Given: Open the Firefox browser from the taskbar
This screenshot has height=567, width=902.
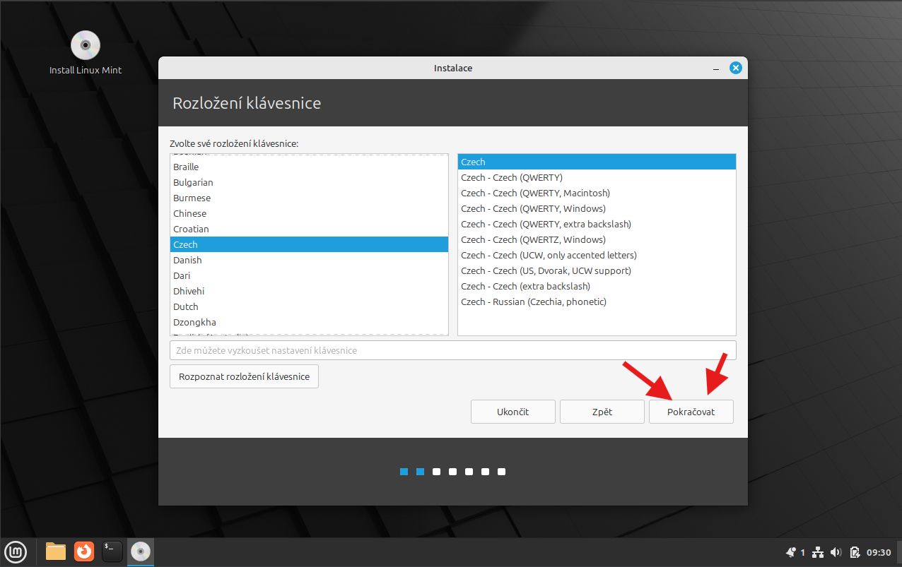Looking at the screenshot, I should 84,551.
